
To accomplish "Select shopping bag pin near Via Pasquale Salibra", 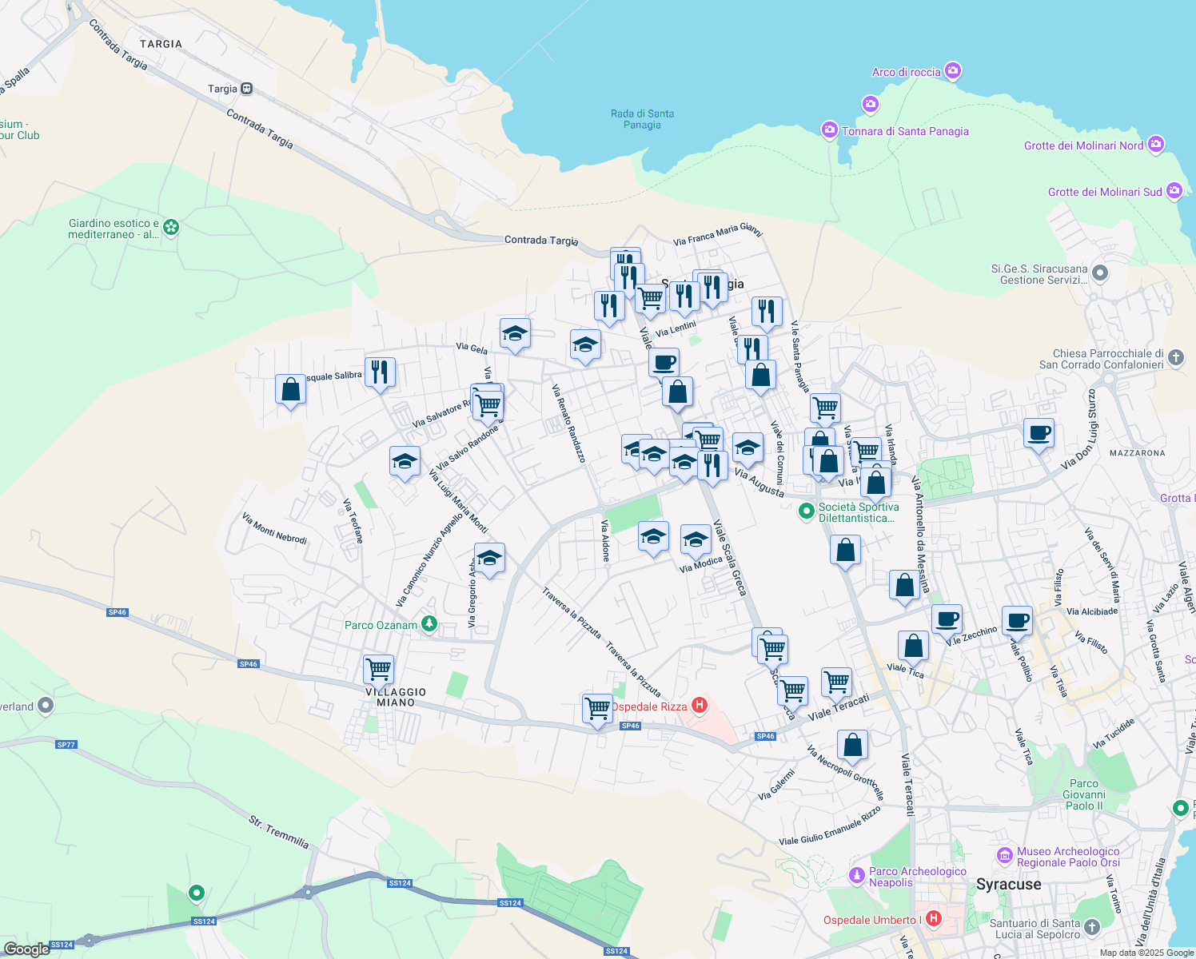I will 290,390.
